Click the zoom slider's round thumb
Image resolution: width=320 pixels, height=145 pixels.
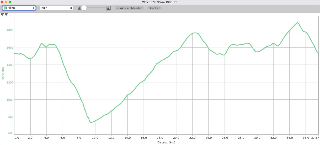(x=84, y=8)
